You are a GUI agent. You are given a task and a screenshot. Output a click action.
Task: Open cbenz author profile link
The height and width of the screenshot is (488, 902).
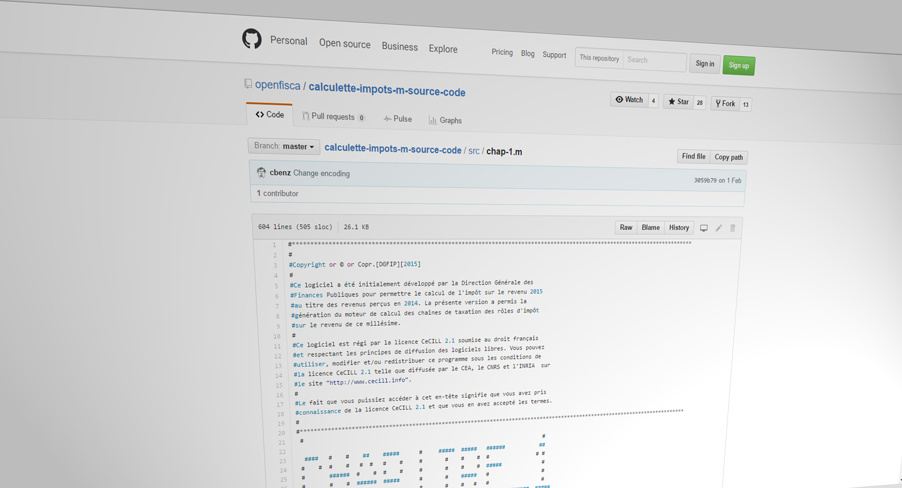pyautogui.click(x=280, y=173)
